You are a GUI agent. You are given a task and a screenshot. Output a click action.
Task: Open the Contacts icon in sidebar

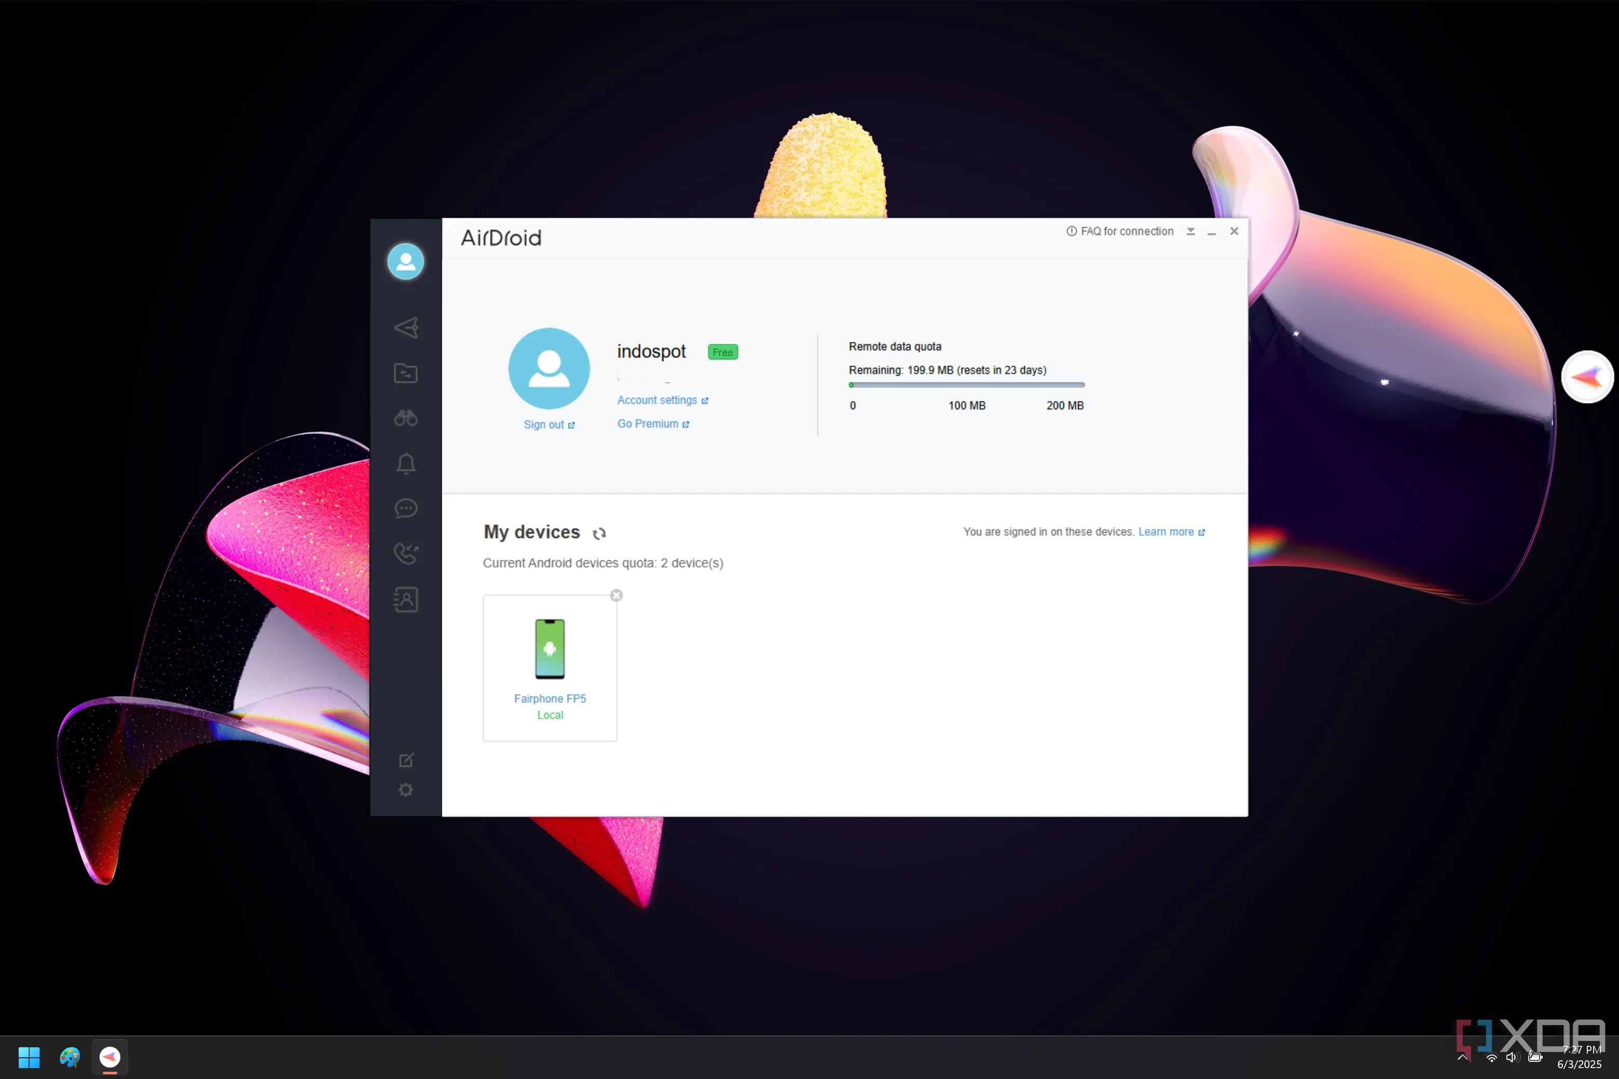tap(406, 599)
